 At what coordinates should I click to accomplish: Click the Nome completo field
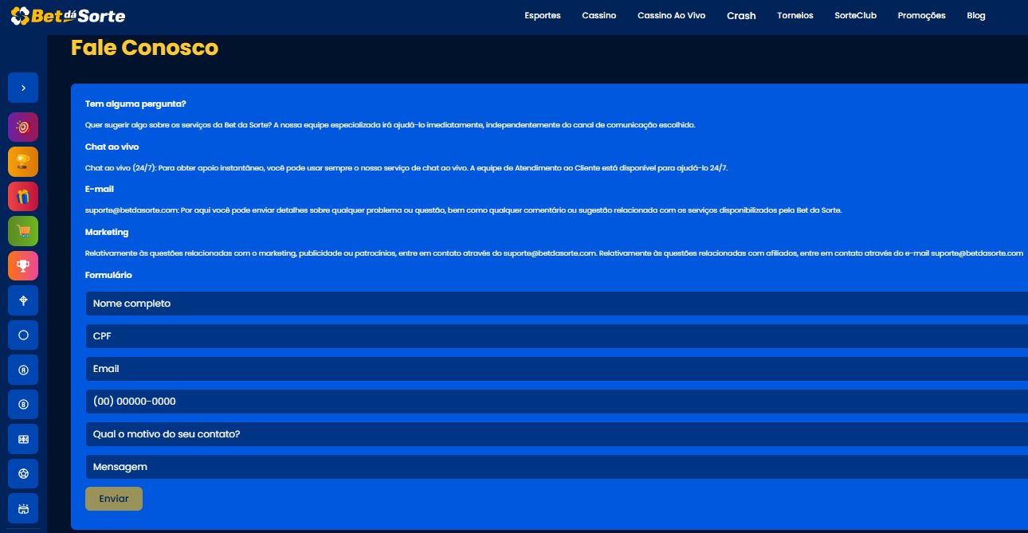[x=556, y=304]
